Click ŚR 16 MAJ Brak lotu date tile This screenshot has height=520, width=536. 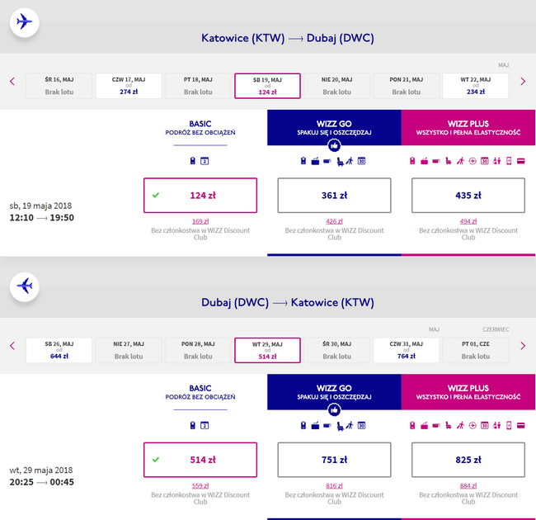tap(59, 86)
